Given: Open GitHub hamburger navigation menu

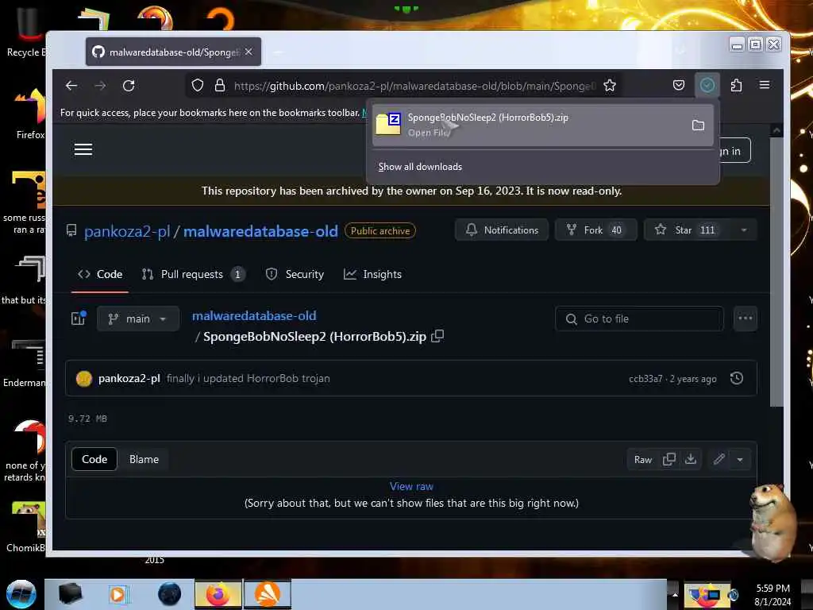Looking at the screenshot, I should click(83, 150).
